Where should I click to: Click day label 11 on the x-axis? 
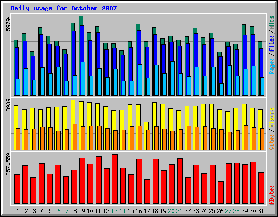98,211
